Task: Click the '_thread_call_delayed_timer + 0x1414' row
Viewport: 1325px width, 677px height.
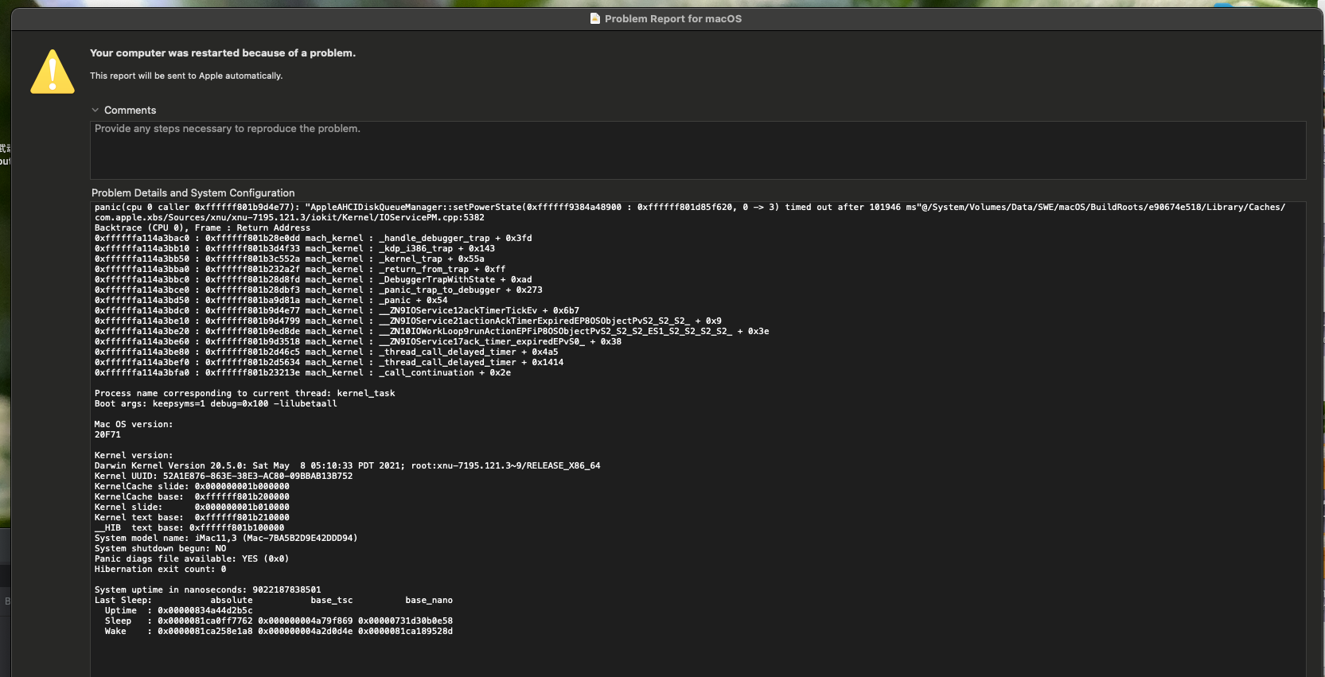Action: 329,362
